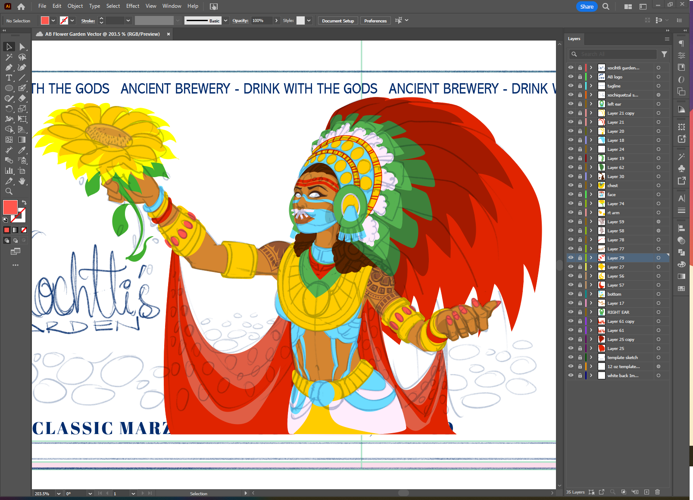This screenshot has height=500, width=693.
Task: Click the Opacity 100% input field
Action: pyautogui.click(x=262, y=21)
